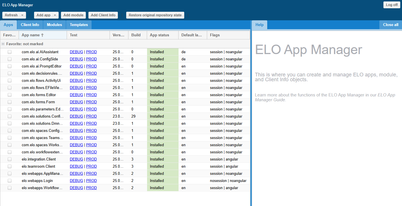
Task: Select the com.elo.ai.AIAssistant app name
Action: click(40, 52)
